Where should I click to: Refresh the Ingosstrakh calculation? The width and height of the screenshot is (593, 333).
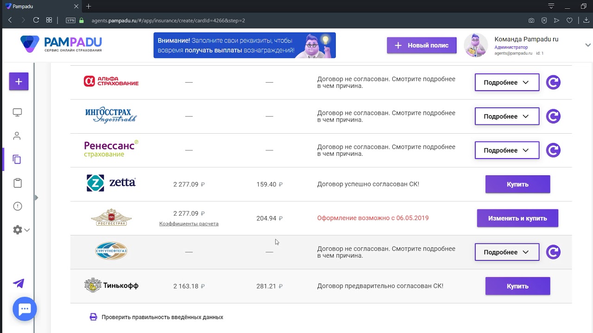point(553,116)
